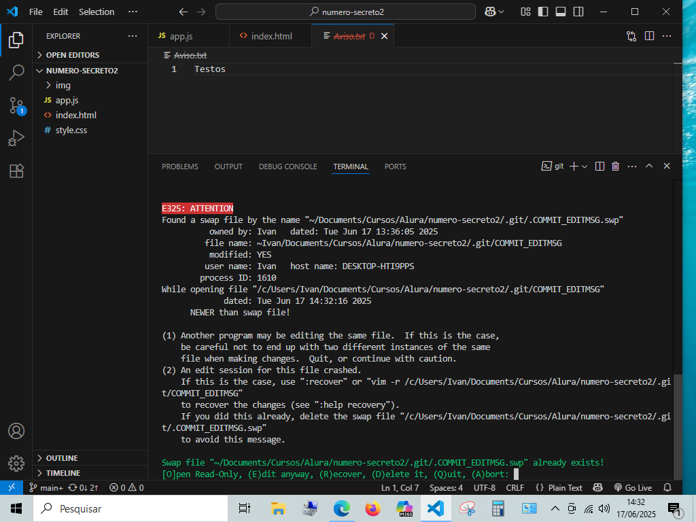Split the editor to the right
Screen dimensions: 696x522
649,36
